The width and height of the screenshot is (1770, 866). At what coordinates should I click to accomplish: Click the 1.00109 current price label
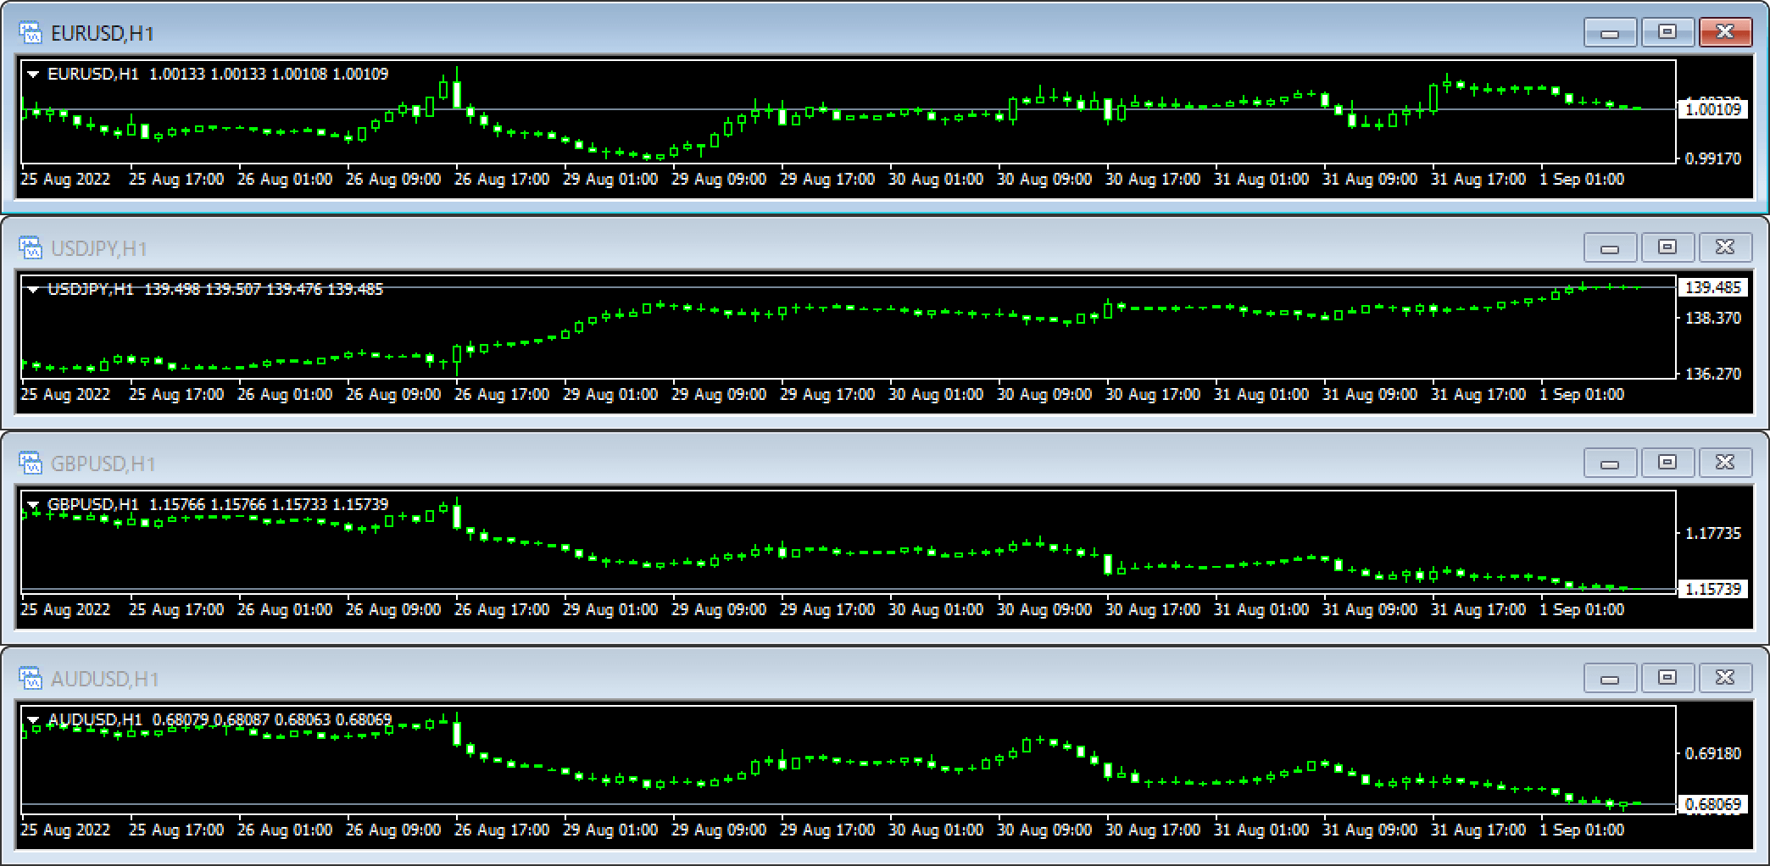pyautogui.click(x=1712, y=109)
